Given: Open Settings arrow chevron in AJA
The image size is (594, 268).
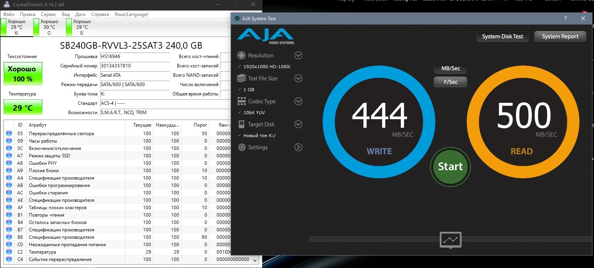Looking at the screenshot, I should 298,147.
